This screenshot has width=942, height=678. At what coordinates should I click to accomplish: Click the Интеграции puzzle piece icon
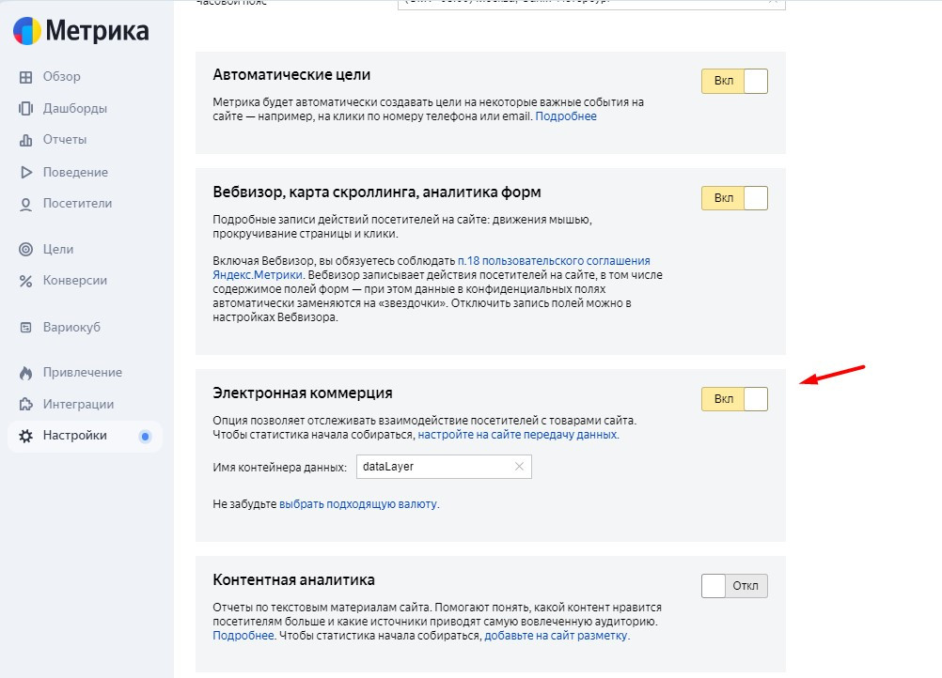25,405
